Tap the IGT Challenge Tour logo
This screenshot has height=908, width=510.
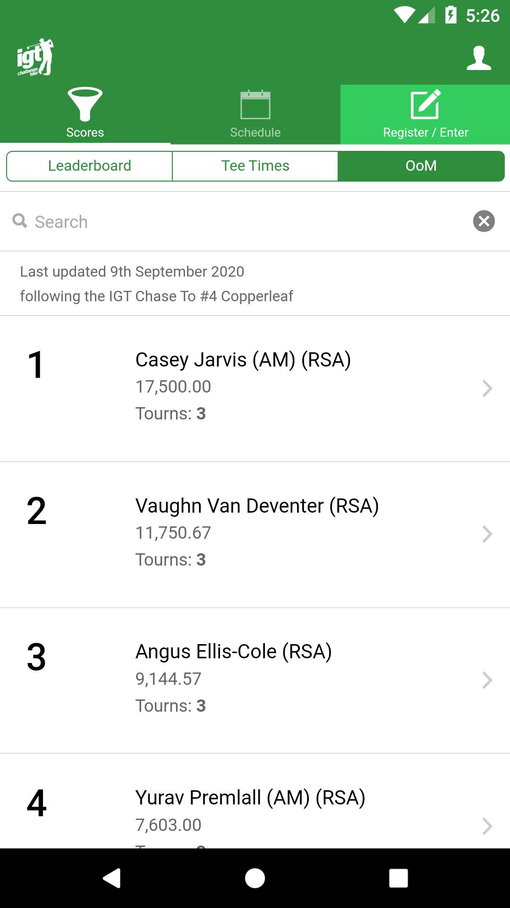click(x=35, y=57)
